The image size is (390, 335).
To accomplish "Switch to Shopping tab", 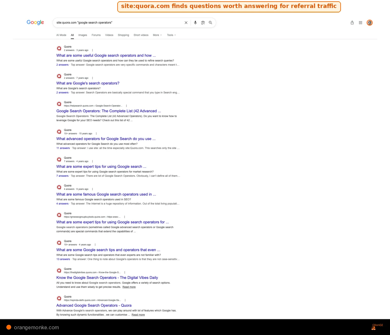I will [123, 35].
